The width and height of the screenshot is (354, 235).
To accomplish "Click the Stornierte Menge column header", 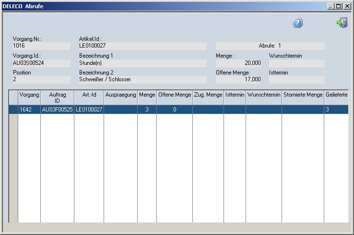I will [x=303, y=95].
